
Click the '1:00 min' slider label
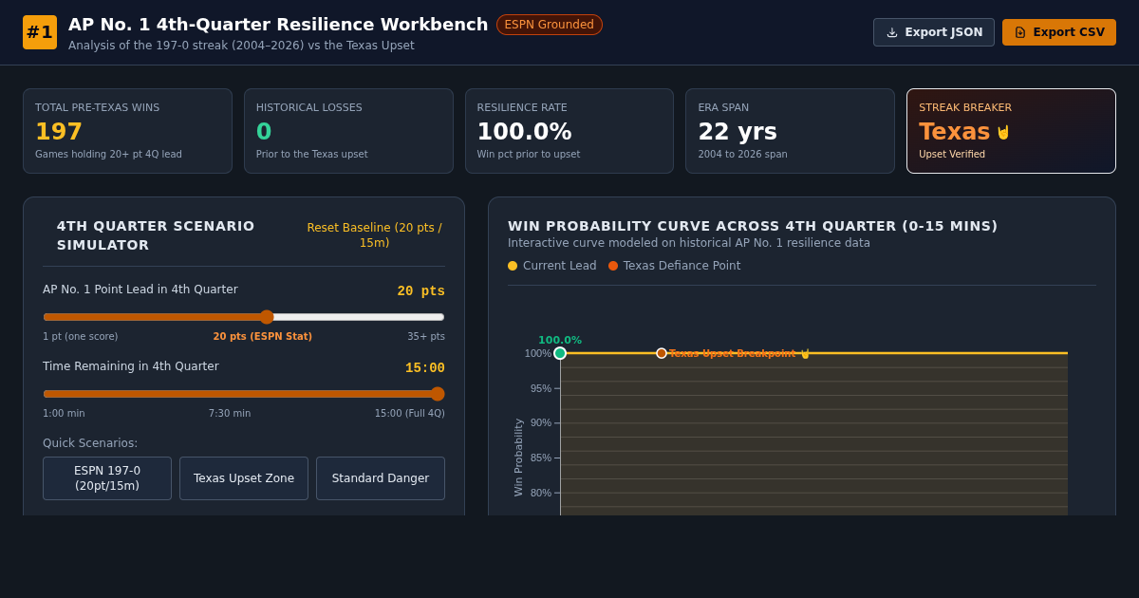64,414
